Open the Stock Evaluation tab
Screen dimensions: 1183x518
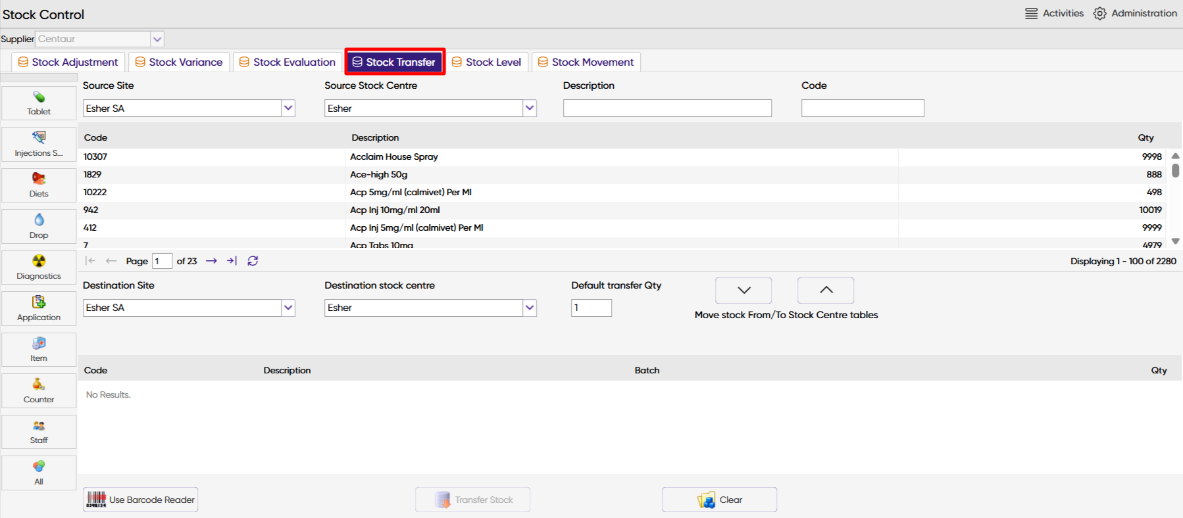(x=288, y=62)
